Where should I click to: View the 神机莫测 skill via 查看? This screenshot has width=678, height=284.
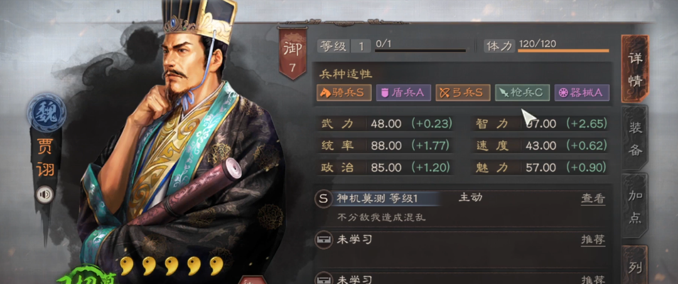[593, 199]
